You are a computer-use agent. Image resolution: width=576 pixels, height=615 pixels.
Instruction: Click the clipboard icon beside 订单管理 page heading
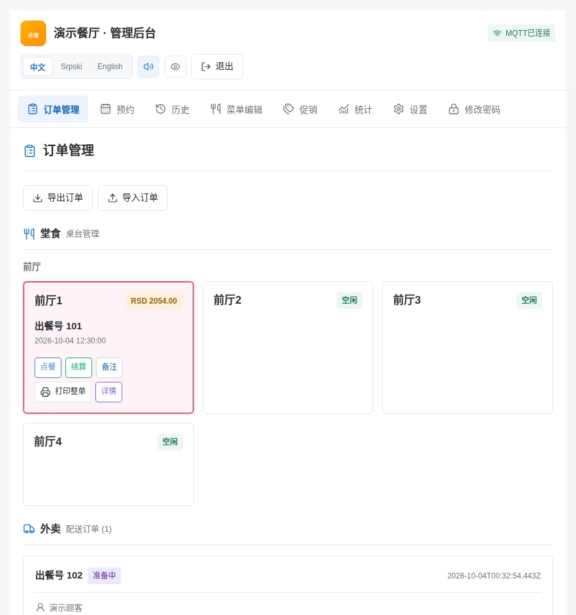tap(30, 151)
